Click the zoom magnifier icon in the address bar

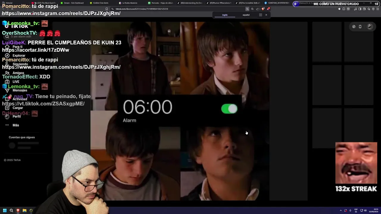coord(252,9)
